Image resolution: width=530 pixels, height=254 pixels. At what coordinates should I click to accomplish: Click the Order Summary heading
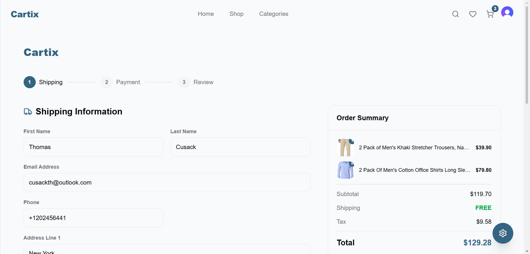[x=363, y=118]
